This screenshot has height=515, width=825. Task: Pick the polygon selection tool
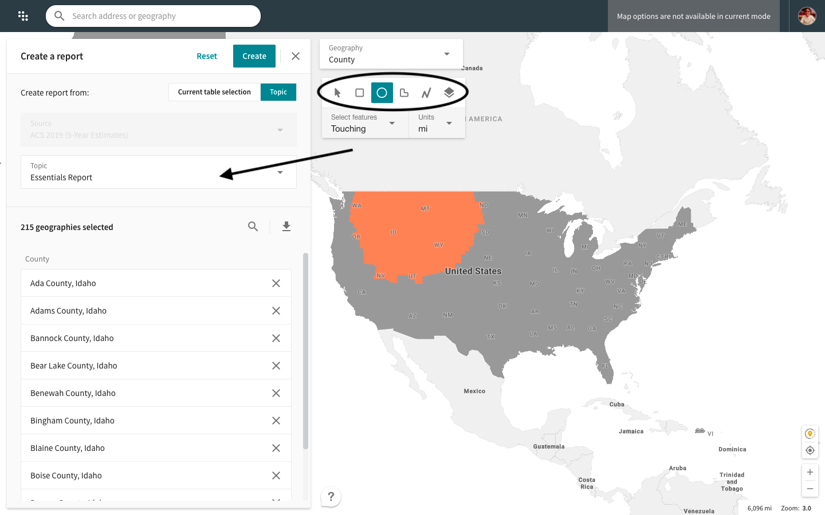coord(404,93)
